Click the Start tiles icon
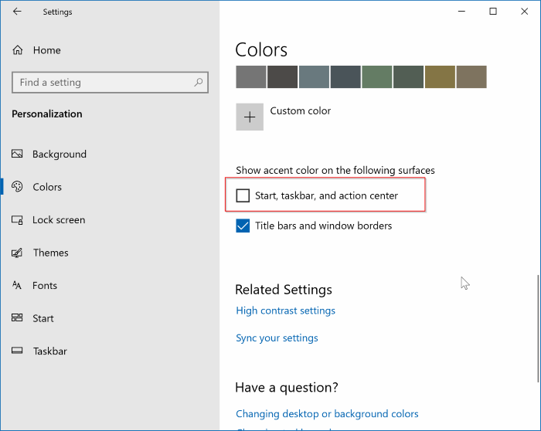 [x=17, y=317]
